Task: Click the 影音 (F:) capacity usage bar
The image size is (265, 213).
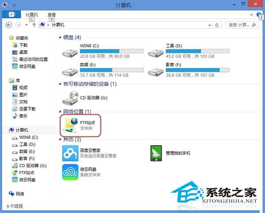Action: pyautogui.click(x=197, y=70)
